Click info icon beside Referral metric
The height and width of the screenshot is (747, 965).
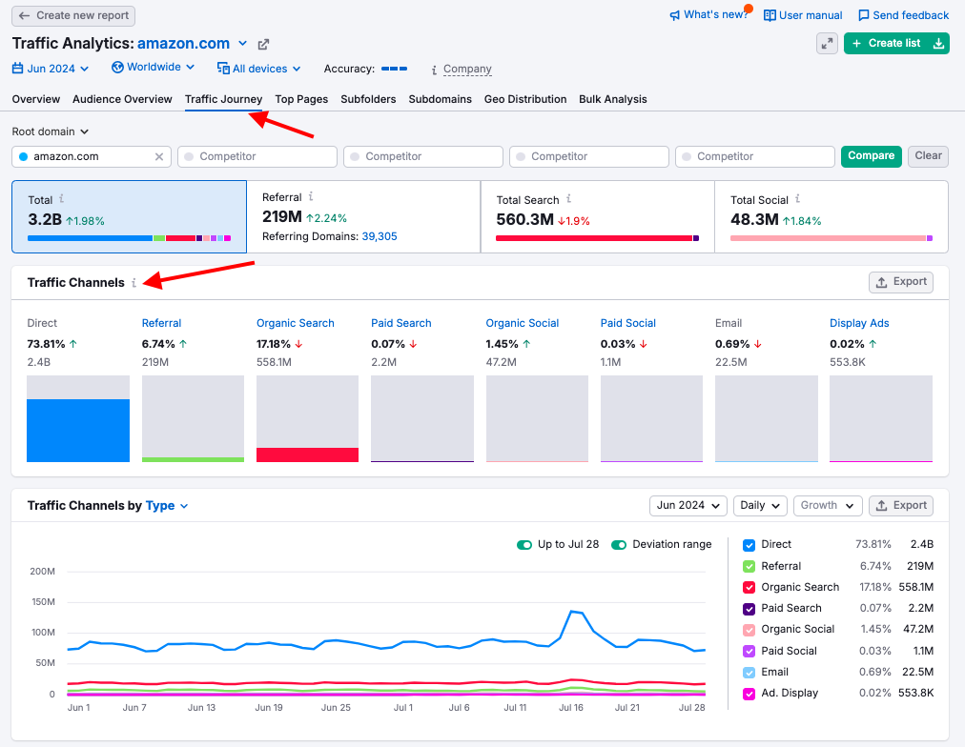coord(311,197)
